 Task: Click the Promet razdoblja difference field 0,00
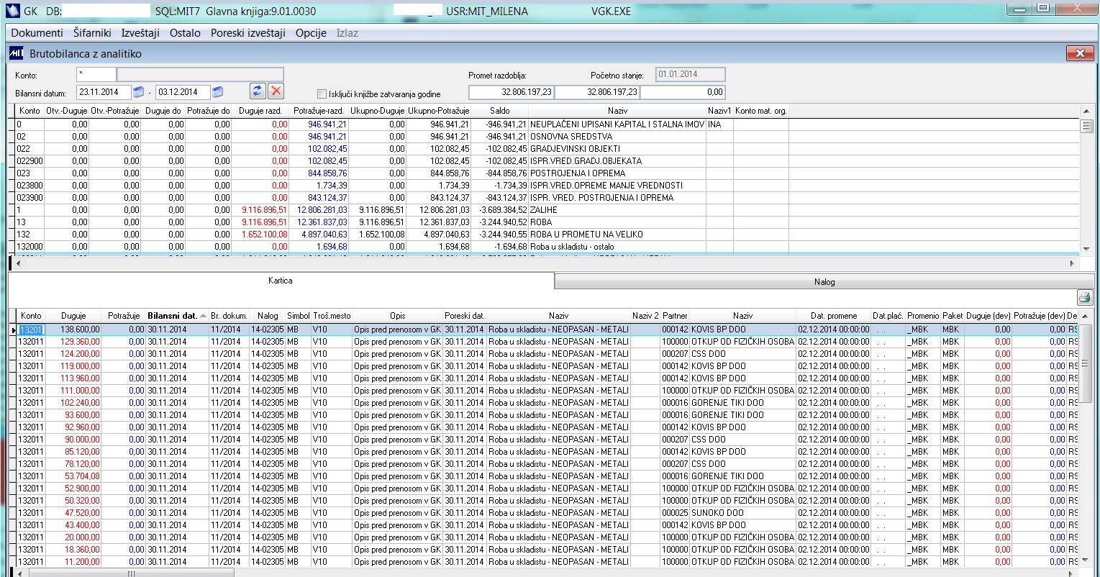click(682, 92)
